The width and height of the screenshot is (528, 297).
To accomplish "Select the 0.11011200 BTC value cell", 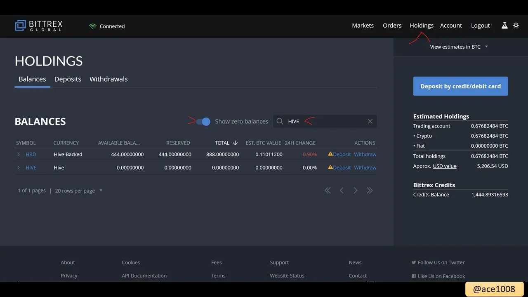I will click(269, 154).
